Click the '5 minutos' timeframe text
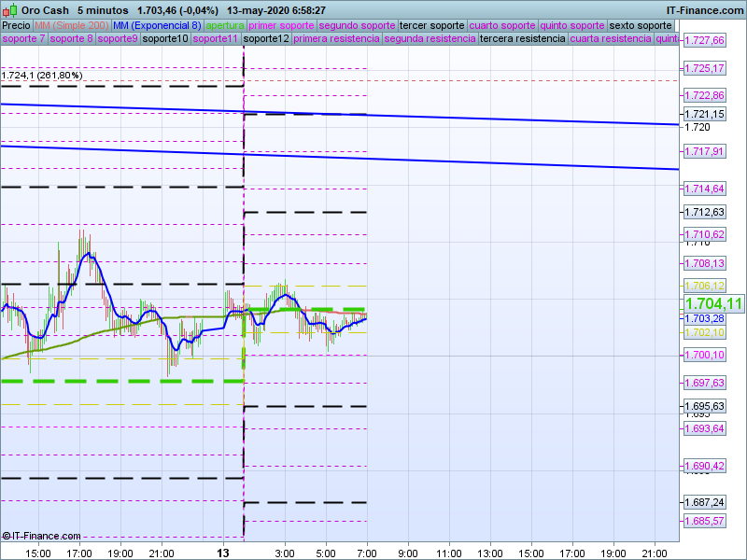Image resolution: width=747 pixels, height=560 pixels. point(103,9)
